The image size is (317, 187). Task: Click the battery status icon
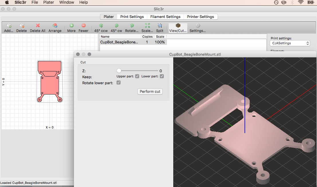pos(310,2)
